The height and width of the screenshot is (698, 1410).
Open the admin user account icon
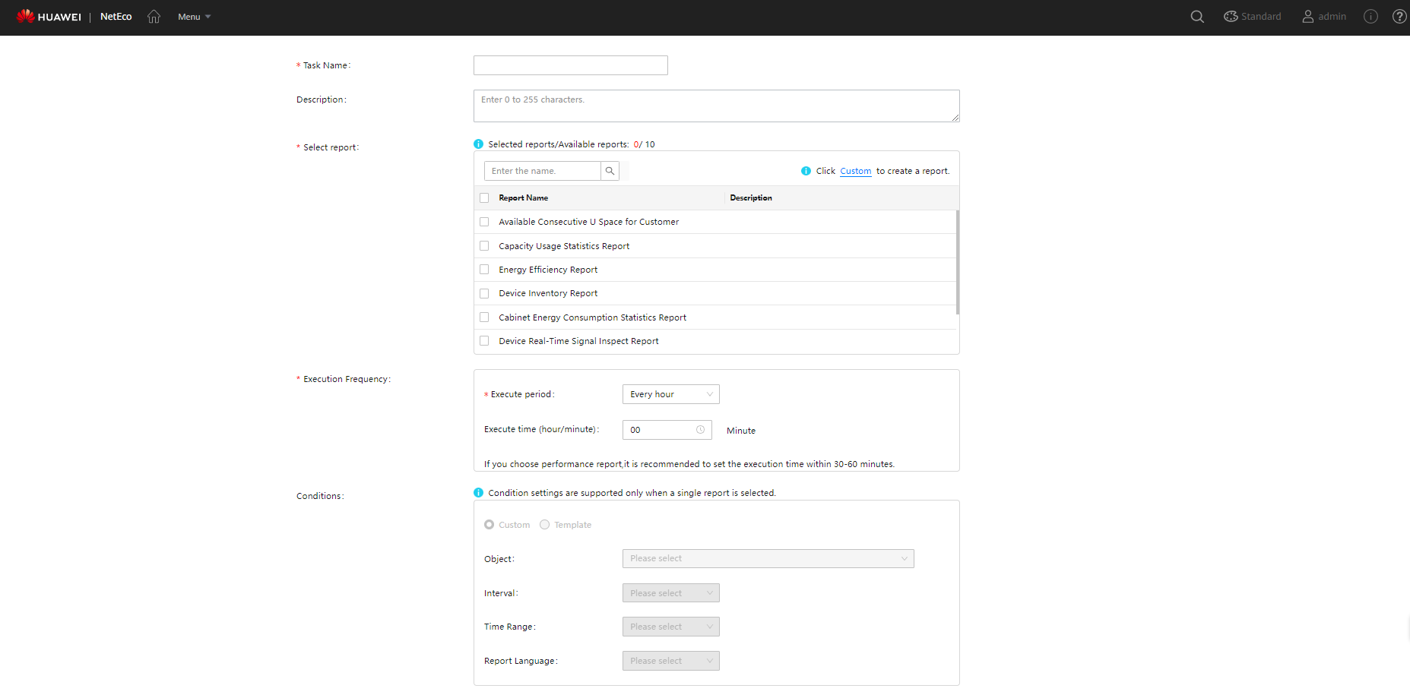tap(1308, 17)
